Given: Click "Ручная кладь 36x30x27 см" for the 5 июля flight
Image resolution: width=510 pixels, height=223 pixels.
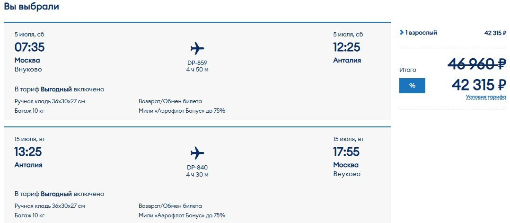Looking at the screenshot, I should point(50,101).
